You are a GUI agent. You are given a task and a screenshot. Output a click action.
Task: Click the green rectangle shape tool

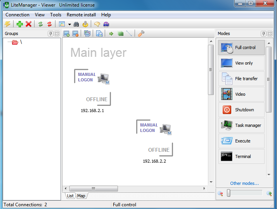[x=121, y=33]
